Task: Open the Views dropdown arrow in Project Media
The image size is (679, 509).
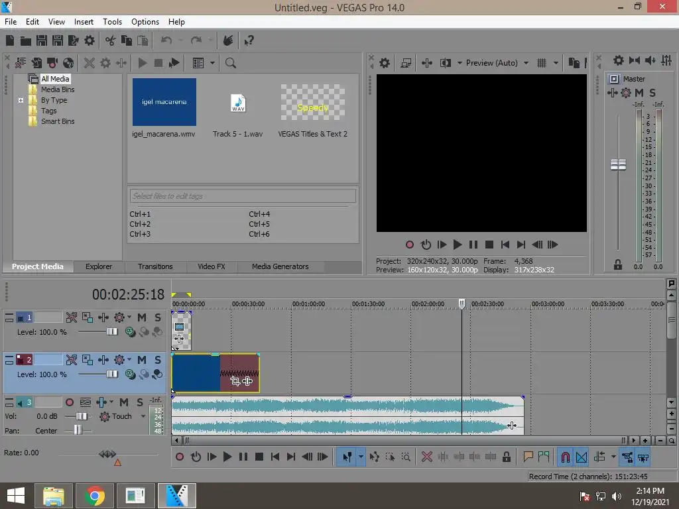Action: coord(212,63)
